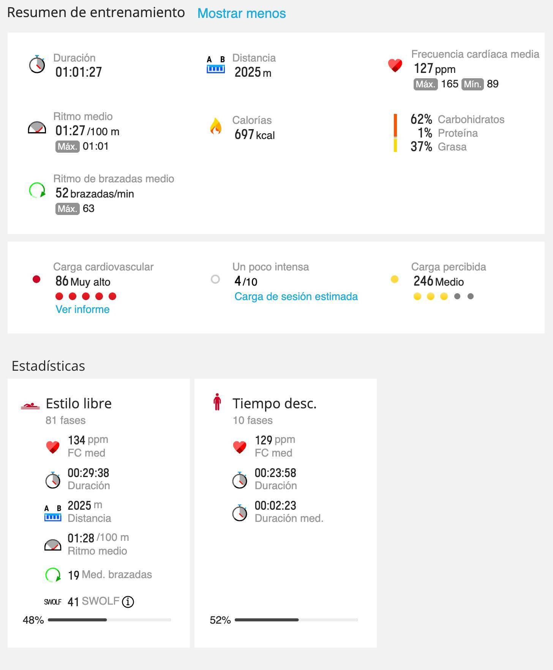Click the heart icon beside Frecuencia cardíaca media

395,65
